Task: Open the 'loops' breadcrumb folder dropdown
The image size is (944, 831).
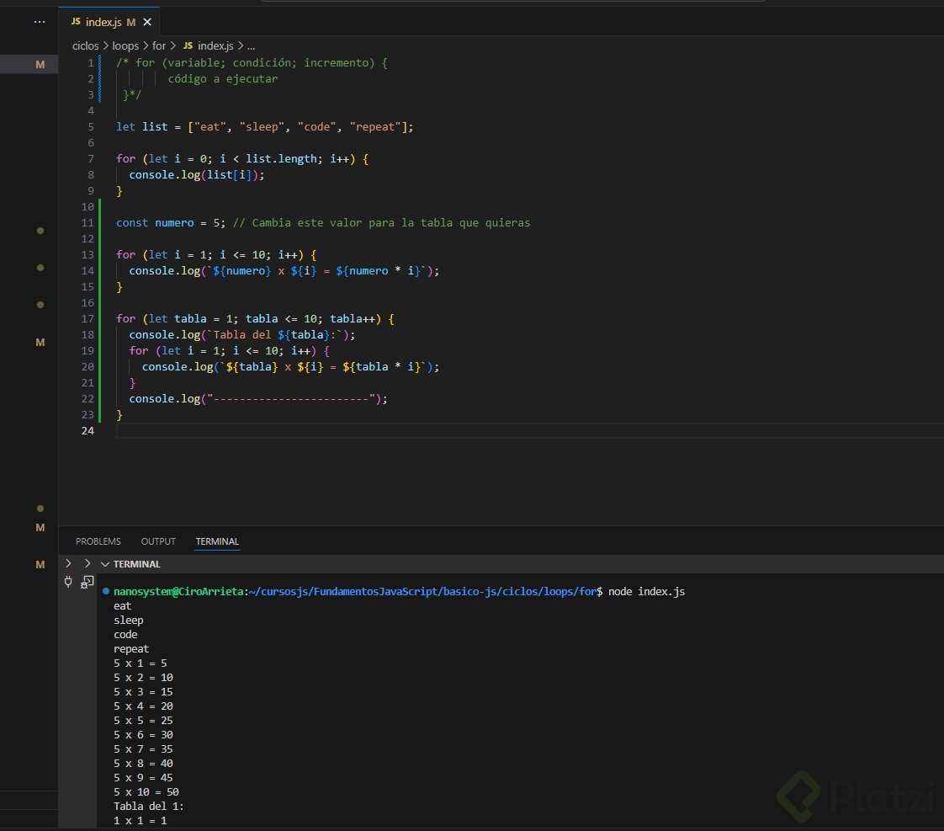Action: coord(125,45)
